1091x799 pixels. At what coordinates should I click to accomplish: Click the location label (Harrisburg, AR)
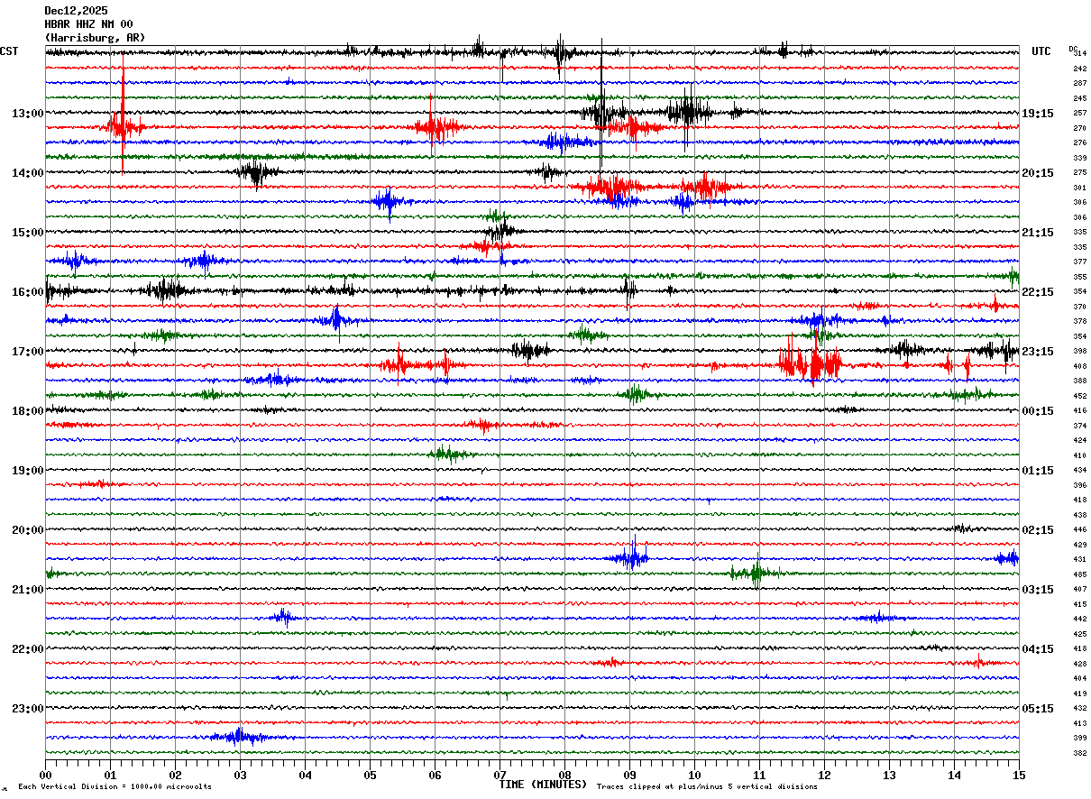coord(95,38)
